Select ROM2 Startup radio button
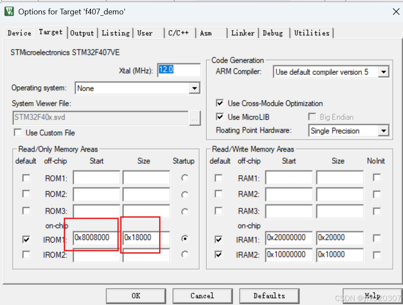The image size is (403, 305). coord(184,195)
